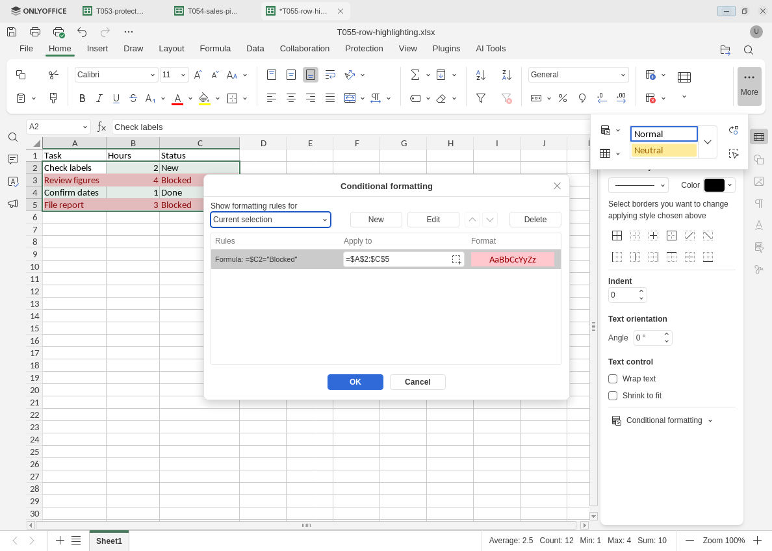Switch to the Data tab
This screenshot has height=551, width=772.
(x=255, y=49)
